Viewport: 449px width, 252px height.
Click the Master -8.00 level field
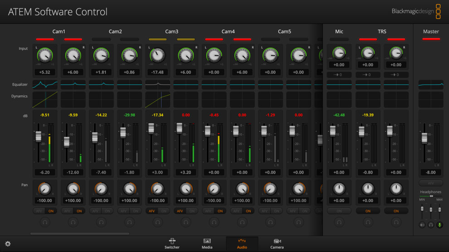point(431,173)
